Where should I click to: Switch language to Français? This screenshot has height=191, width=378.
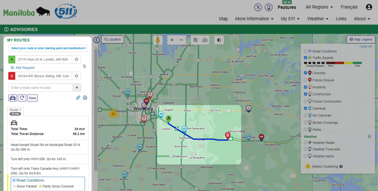[x=349, y=7]
